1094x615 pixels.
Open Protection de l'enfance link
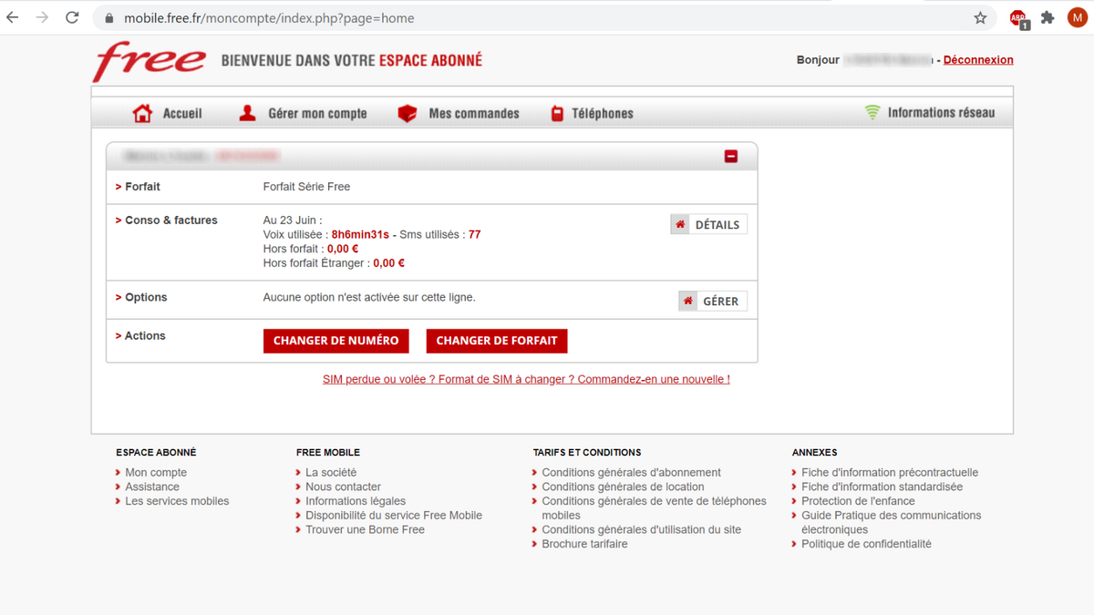pos(858,501)
